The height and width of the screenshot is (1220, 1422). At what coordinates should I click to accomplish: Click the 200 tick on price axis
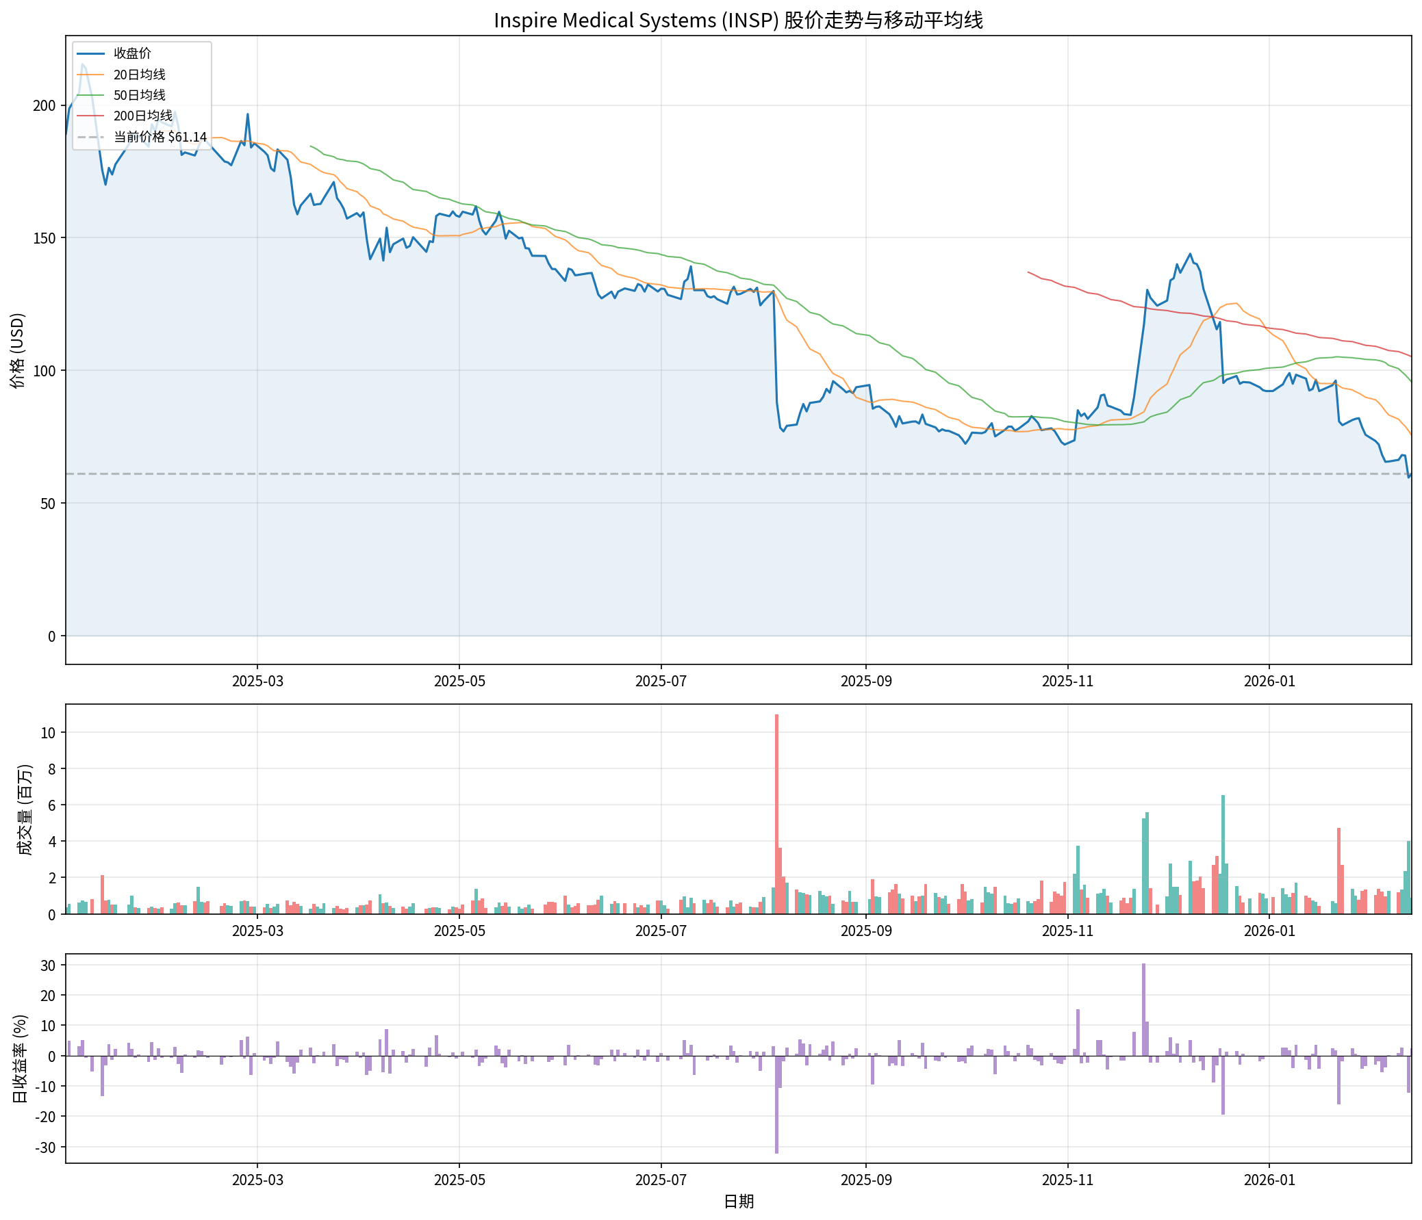tap(45, 105)
